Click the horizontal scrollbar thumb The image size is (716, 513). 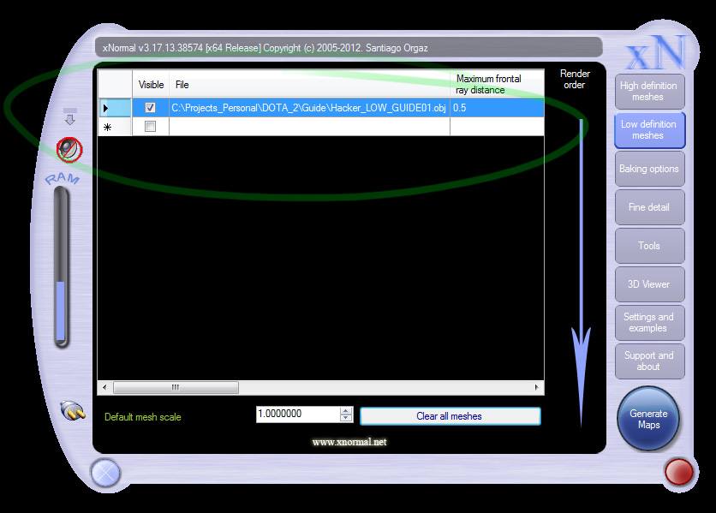(x=176, y=388)
